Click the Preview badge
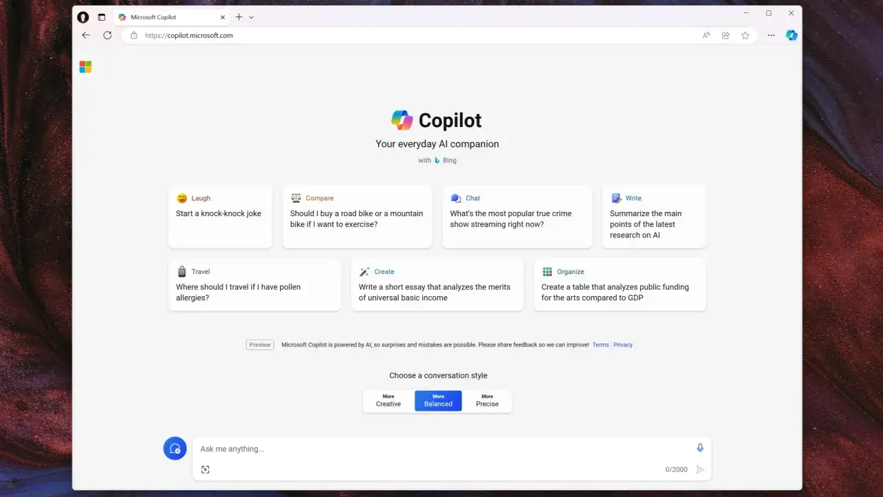This screenshot has width=883, height=497. 260,344
